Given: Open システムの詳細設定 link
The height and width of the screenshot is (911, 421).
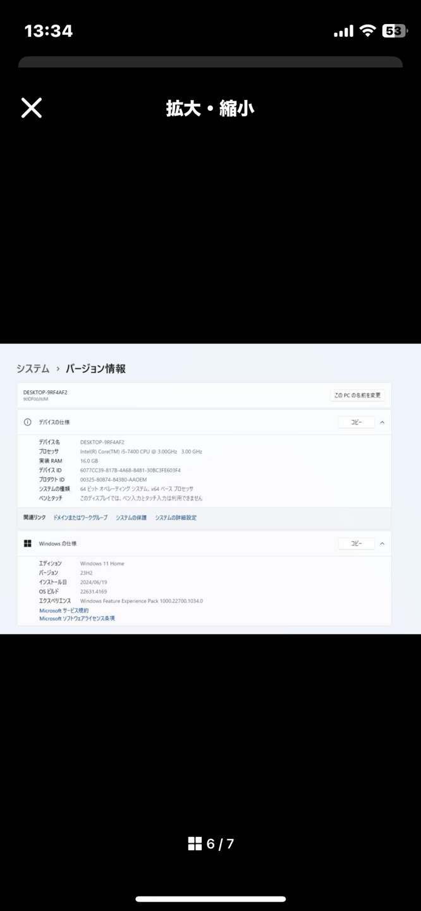Looking at the screenshot, I should pyautogui.click(x=176, y=517).
